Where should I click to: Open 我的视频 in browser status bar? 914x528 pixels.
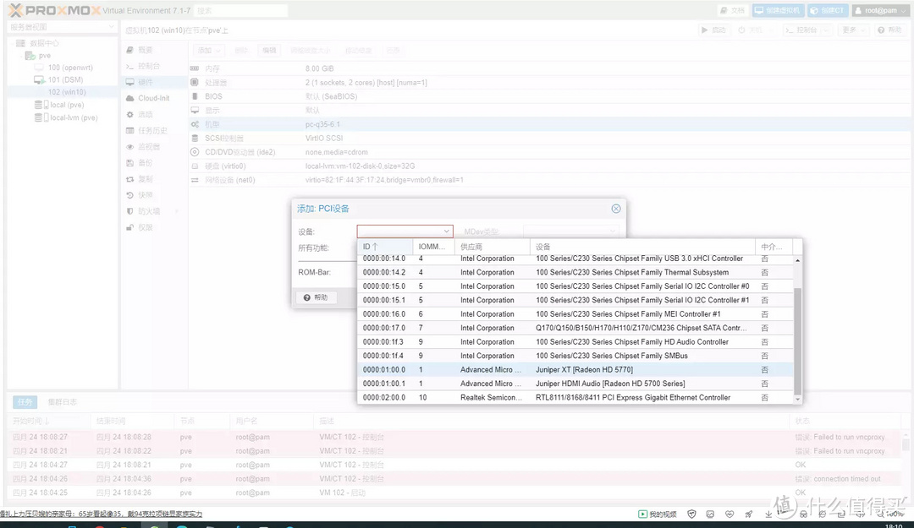point(658,514)
